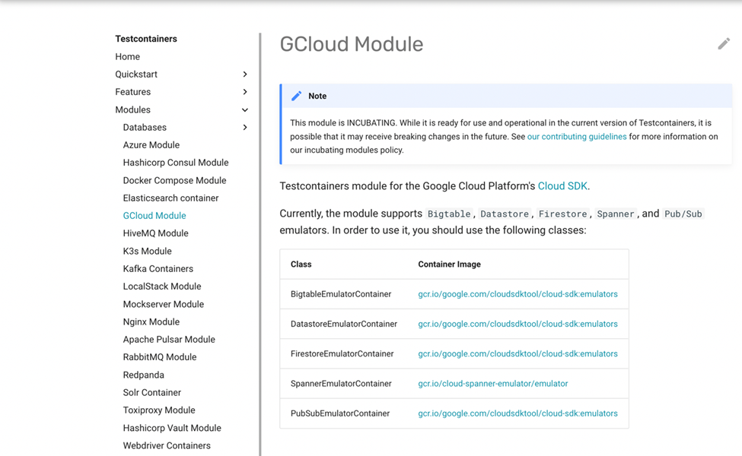The image size is (742, 456).
Task: Open the Home navigation item
Action: (x=127, y=57)
